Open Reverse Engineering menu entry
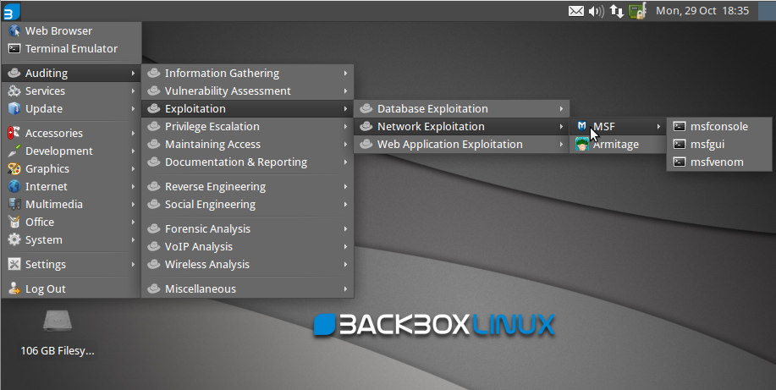Screen dimensions: 776x390 (x=247, y=187)
